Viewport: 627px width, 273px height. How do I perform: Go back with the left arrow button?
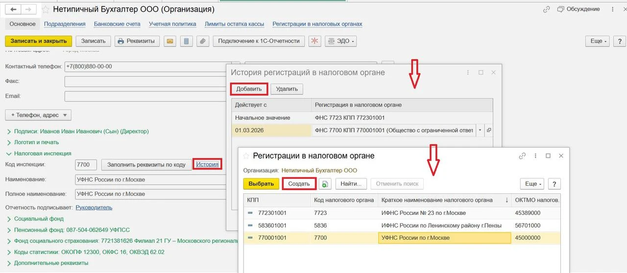pos(13,9)
